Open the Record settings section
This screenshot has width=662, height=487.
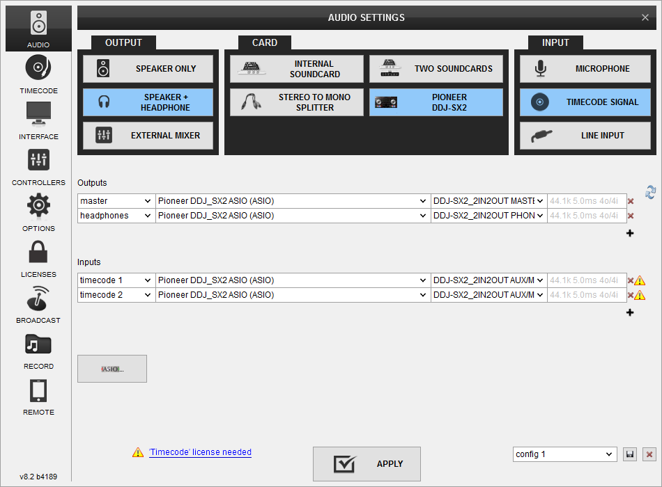[38, 351]
